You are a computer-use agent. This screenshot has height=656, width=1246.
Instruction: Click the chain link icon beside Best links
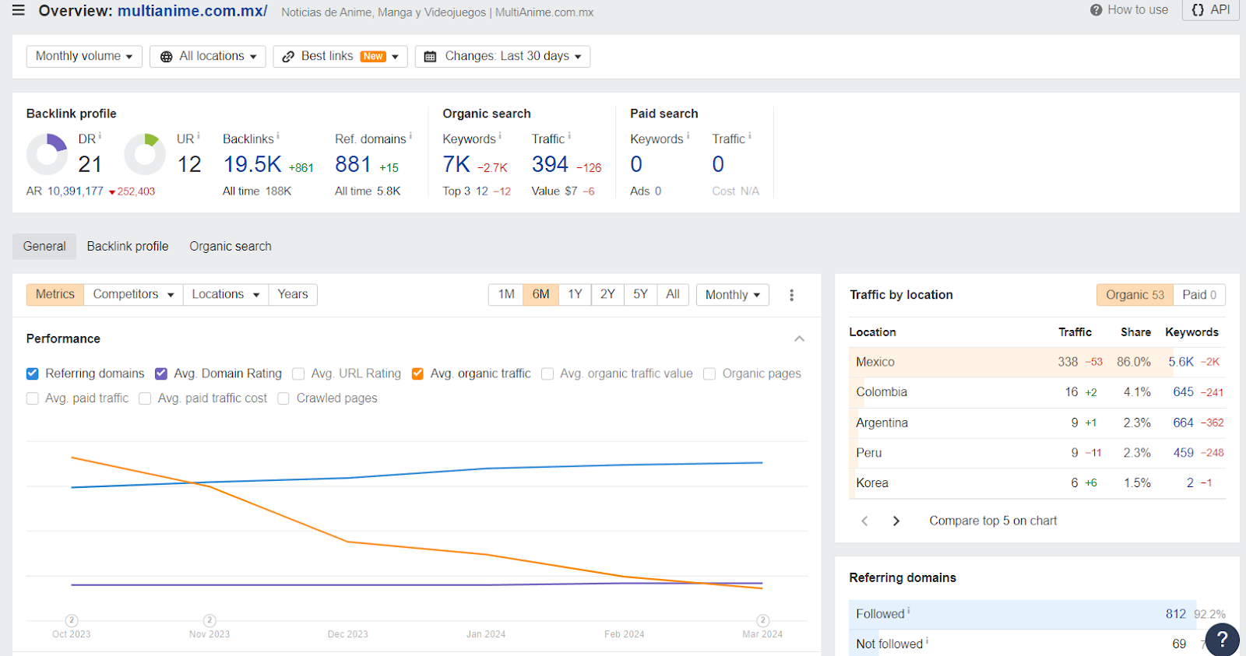pyautogui.click(x=288, y=57)
